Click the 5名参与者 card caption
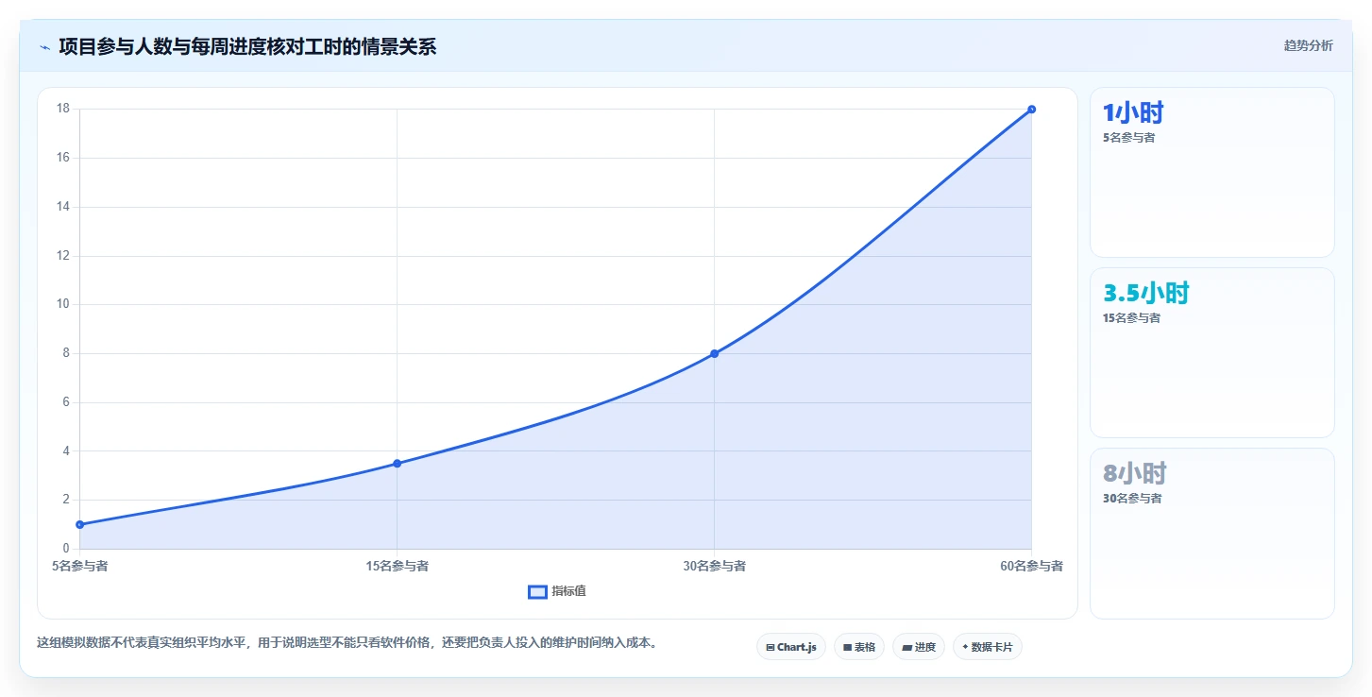The image size is (1372, 697). point(1128,138)
